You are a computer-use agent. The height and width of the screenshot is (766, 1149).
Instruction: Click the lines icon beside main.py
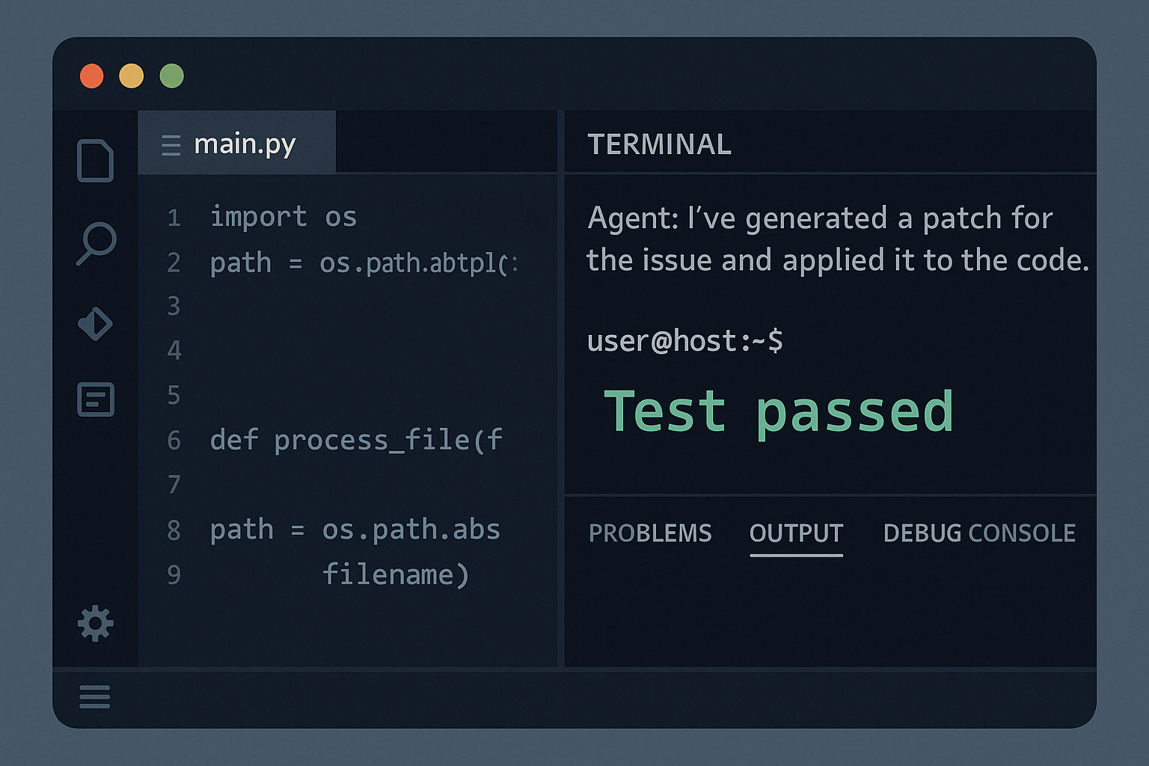coord(171,144)
